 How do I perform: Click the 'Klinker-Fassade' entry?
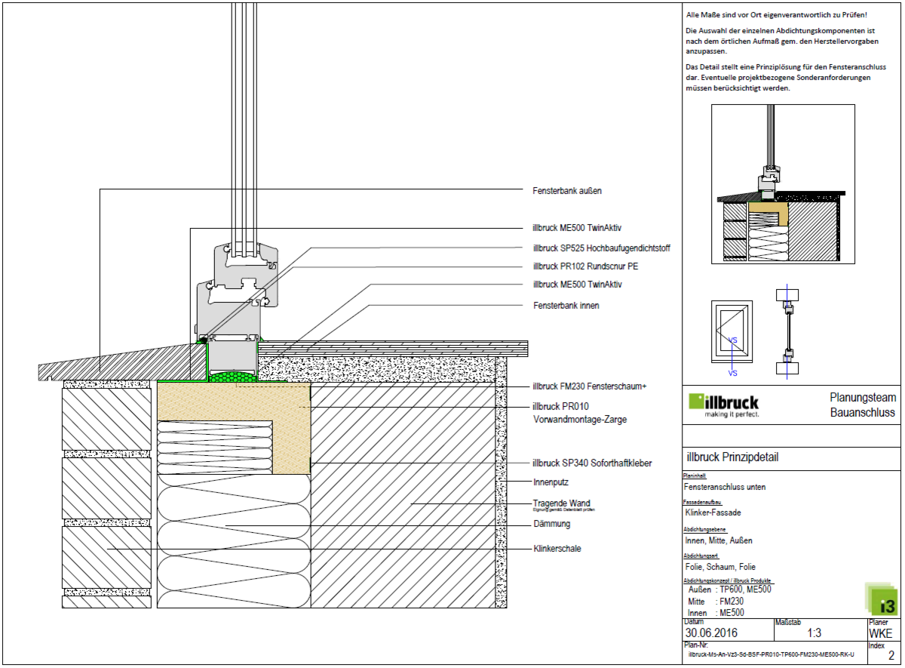tap(713, 513)
